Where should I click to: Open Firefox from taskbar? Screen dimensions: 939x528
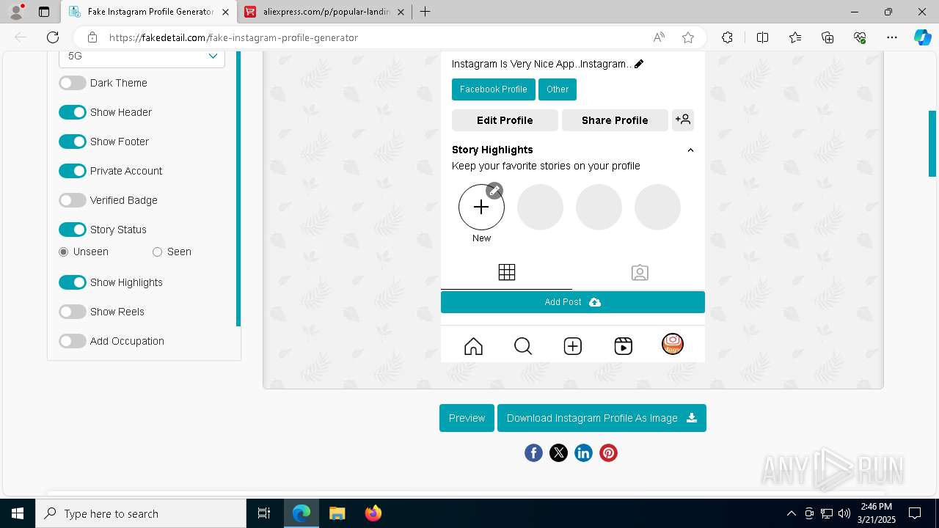tap(373, 513)
